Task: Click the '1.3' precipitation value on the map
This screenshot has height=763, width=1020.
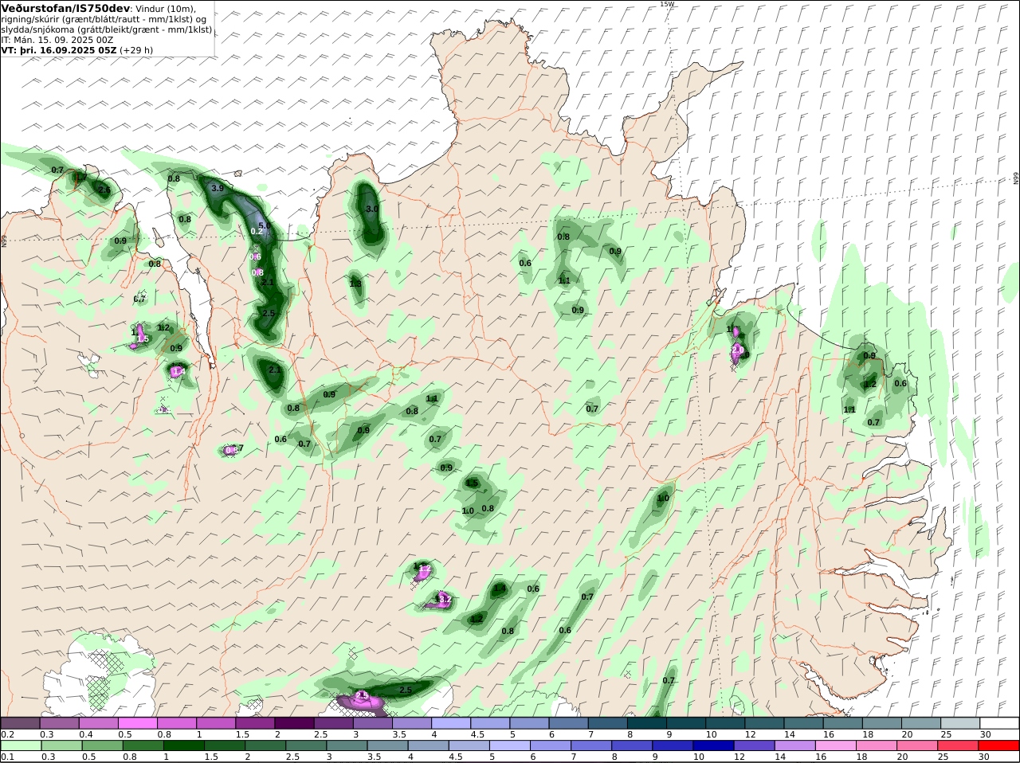Action: [x=355, y=284]
